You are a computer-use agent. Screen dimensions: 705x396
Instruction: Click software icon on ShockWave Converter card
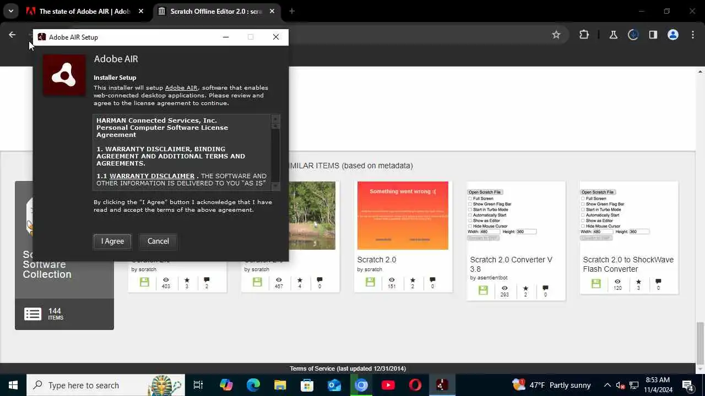(x=596, y=284)
